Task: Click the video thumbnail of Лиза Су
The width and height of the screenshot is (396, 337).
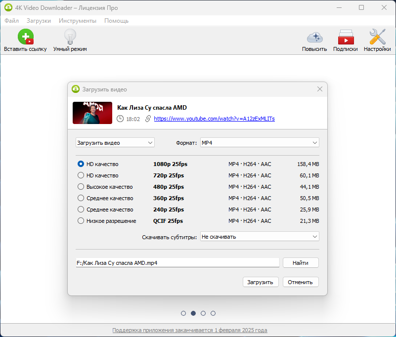Action: pos(92,113)
